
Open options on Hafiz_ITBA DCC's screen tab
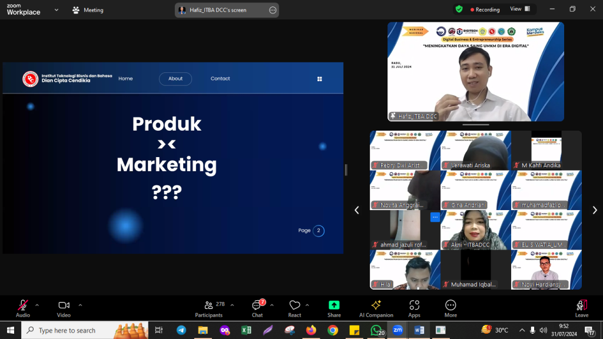pos(272,10)
